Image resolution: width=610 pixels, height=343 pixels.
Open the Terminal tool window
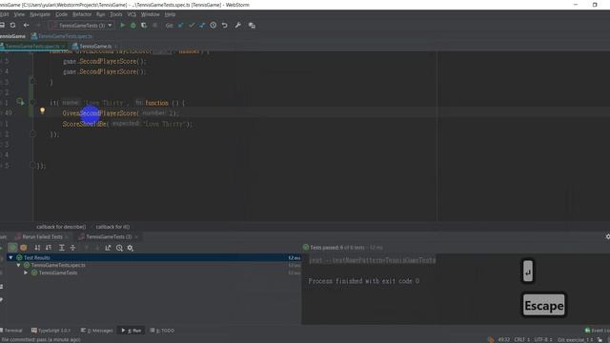point(11,331)
